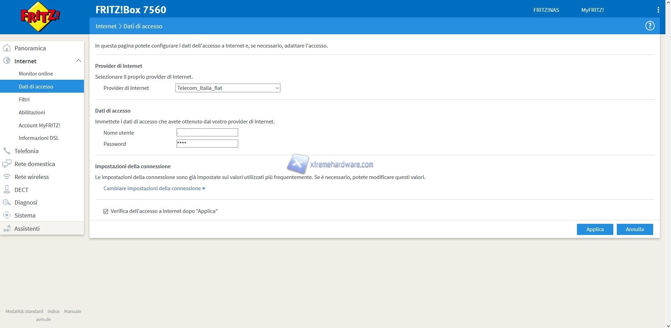Select Monitor online in the sidebar
The image size is (671, 328).
(36, 74)
